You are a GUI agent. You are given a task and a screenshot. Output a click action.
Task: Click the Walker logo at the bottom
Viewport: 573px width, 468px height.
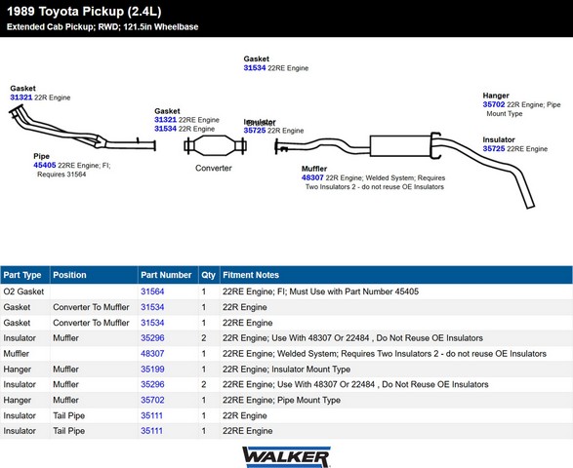286,457
